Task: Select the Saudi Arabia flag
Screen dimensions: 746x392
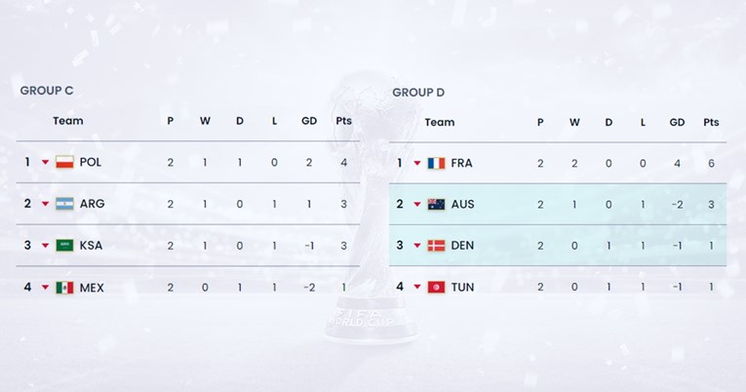Action: (x=64, y=246)
